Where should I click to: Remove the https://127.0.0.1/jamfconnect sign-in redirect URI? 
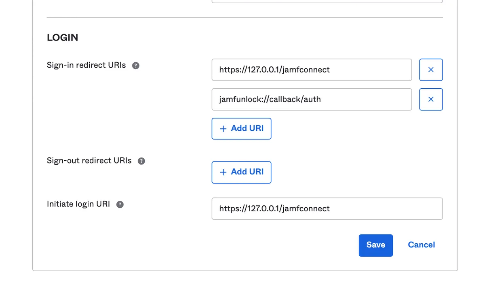(x=431, y=70)
